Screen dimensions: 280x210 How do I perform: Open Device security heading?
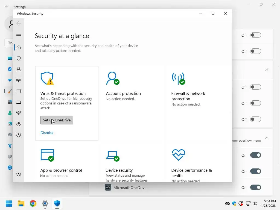tap(119, 170)
